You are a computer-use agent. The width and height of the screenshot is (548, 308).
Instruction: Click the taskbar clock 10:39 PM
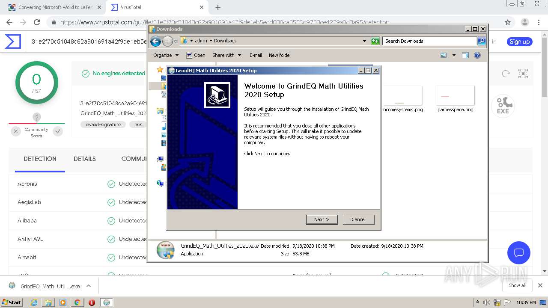[526, 302]
